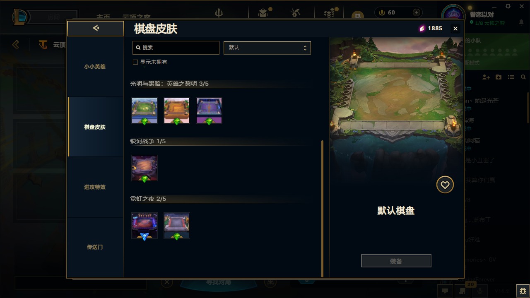Image resolution: width=530 pixels, height=298 pixels.
Task: Switch to the 小小英雄 tab
Action: click(x=95, y=67)
